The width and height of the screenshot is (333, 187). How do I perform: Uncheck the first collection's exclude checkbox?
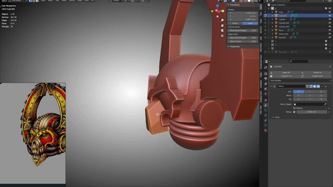click(x=326, y=8)
